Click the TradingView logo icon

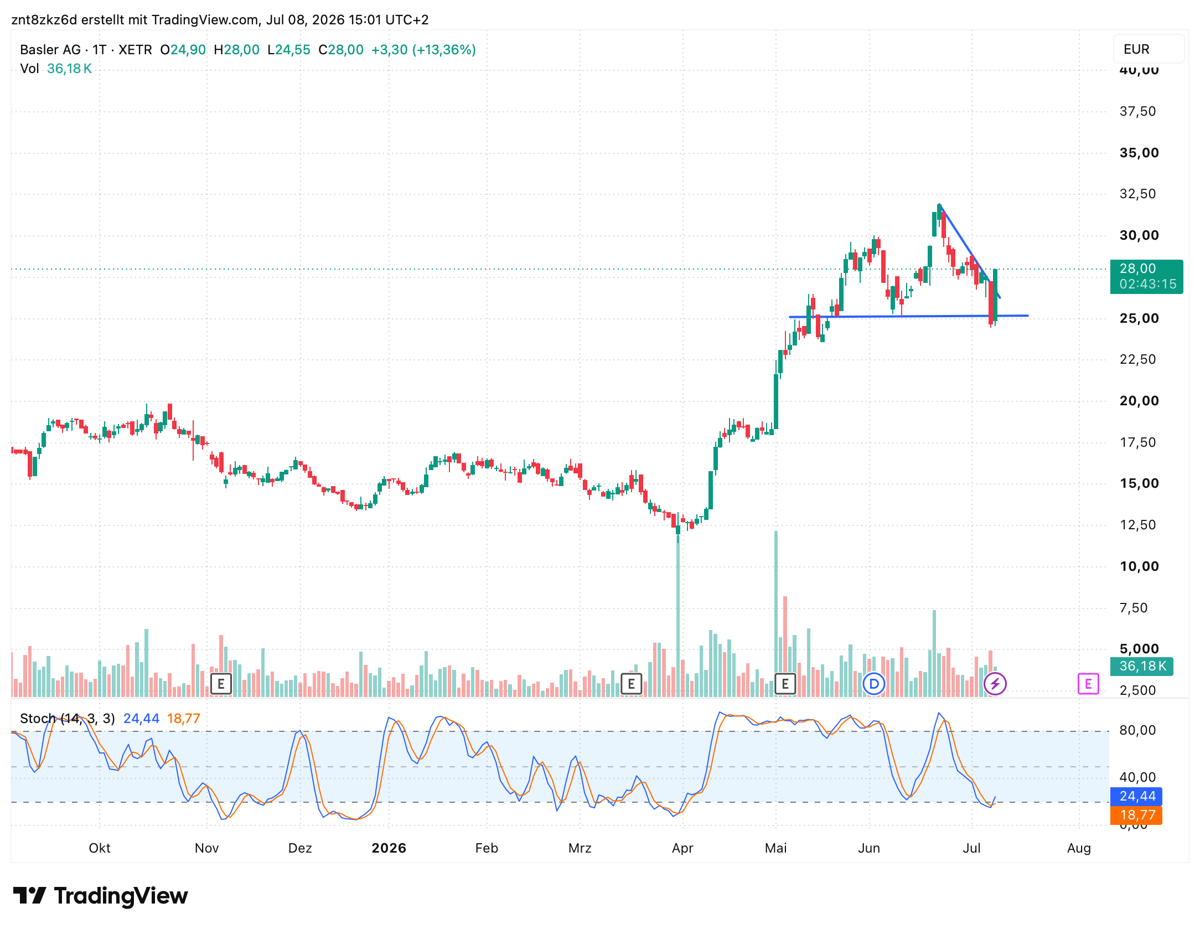pos(29,895)
